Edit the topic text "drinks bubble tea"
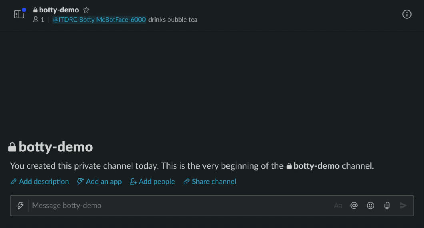This screenshot has height=228, width=424. (173, 20)
